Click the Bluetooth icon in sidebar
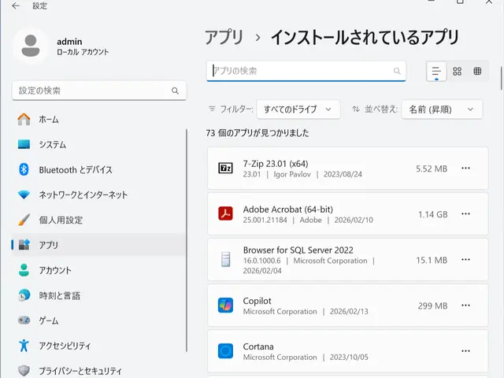504x378 pixels. click(24, 169)
